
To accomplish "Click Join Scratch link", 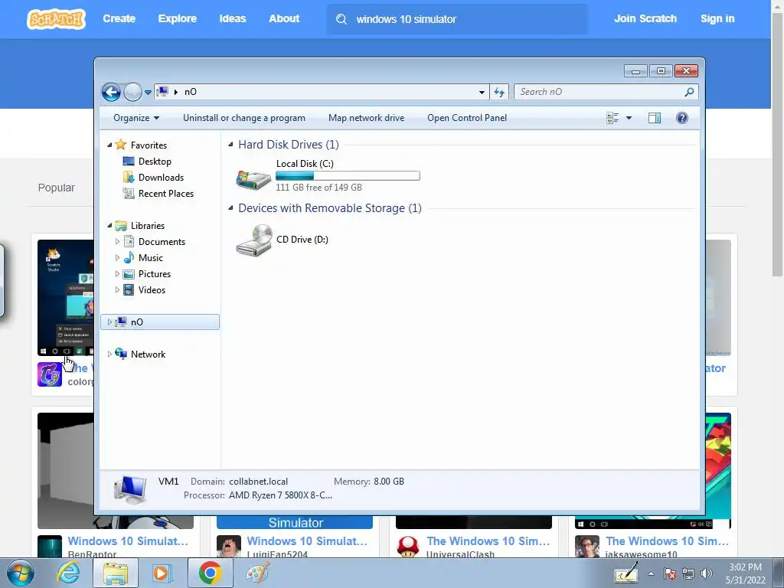I will (x=645, y=18).
